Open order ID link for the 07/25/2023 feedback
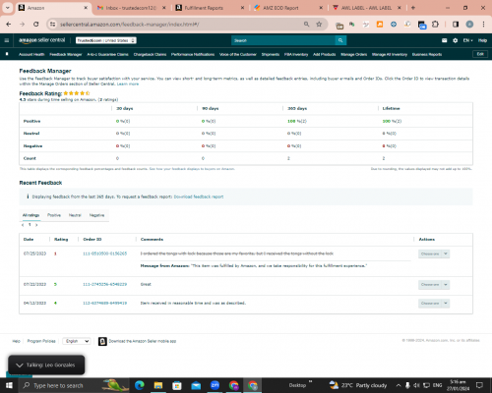The image size is (492, 393). point(104,253)
